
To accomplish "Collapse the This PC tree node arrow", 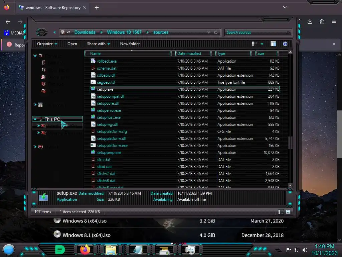I will [35, 119].
